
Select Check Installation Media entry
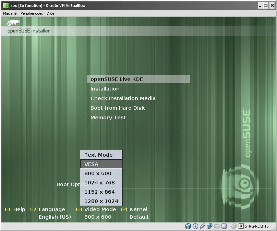123,98
